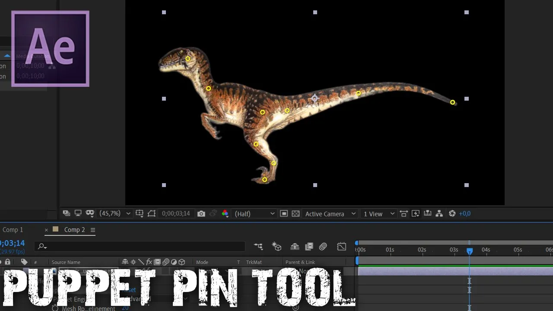Screen dimensions: 553x311
Task: Select the puppet pin at tail tip
Action: [452, 102]
